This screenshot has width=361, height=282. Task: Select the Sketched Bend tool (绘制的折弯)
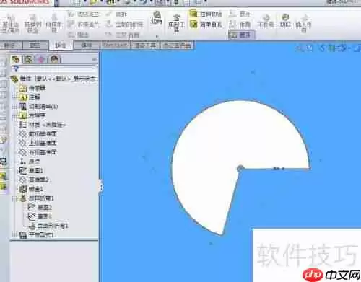pos(125,25)
